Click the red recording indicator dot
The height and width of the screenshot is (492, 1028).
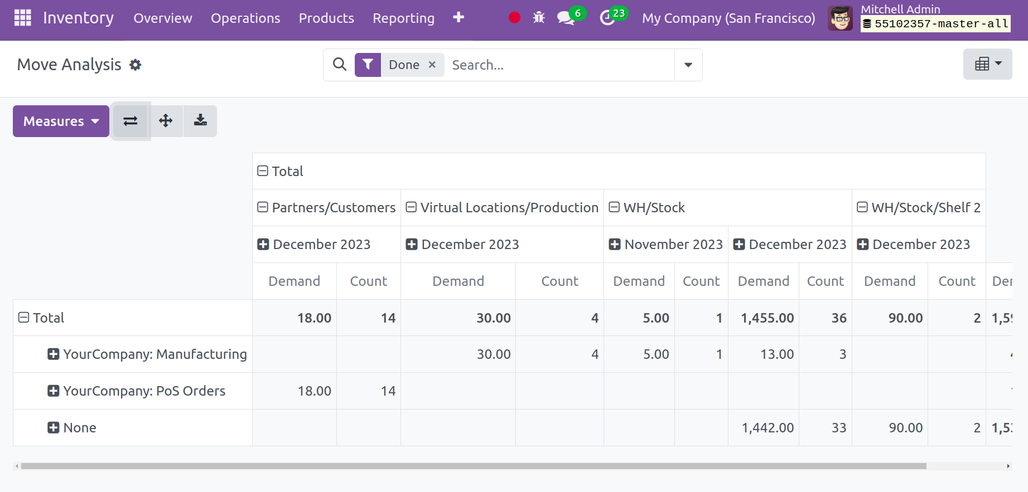(x=514, y=18)
